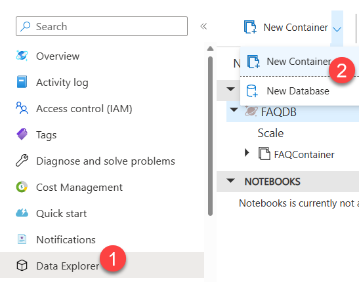Collapse the NOTEBOOKS section

pos(230,181)
